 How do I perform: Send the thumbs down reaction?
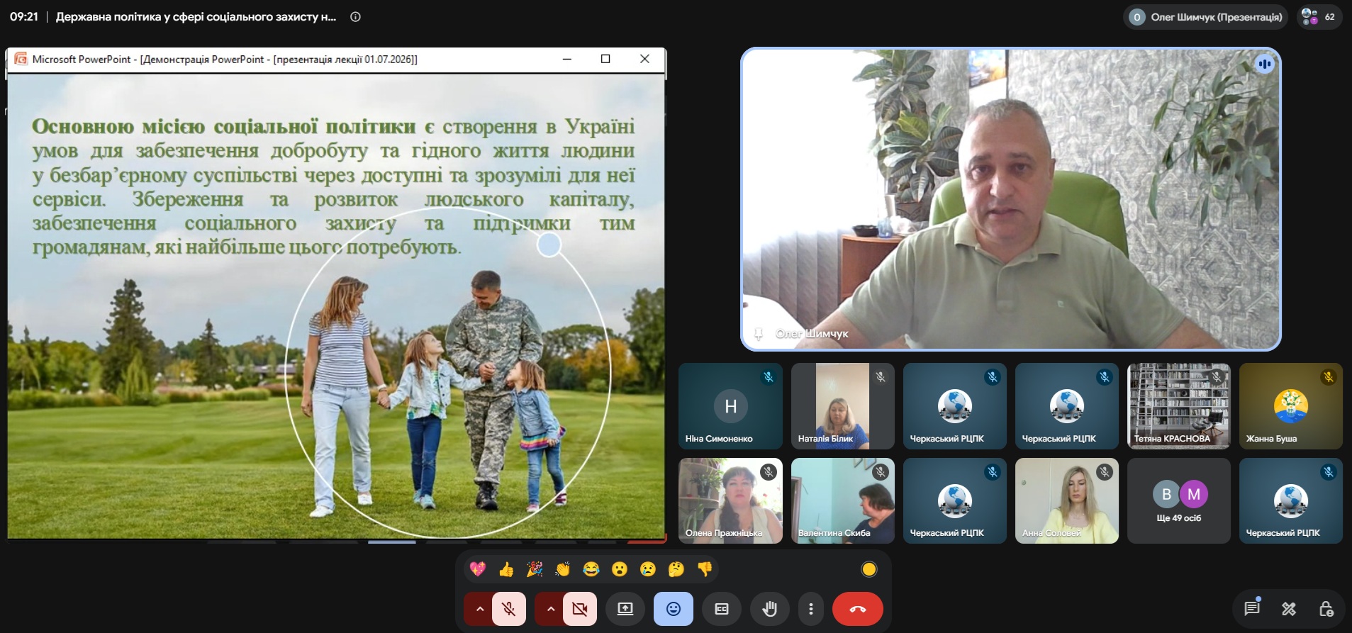pos(705,569)
